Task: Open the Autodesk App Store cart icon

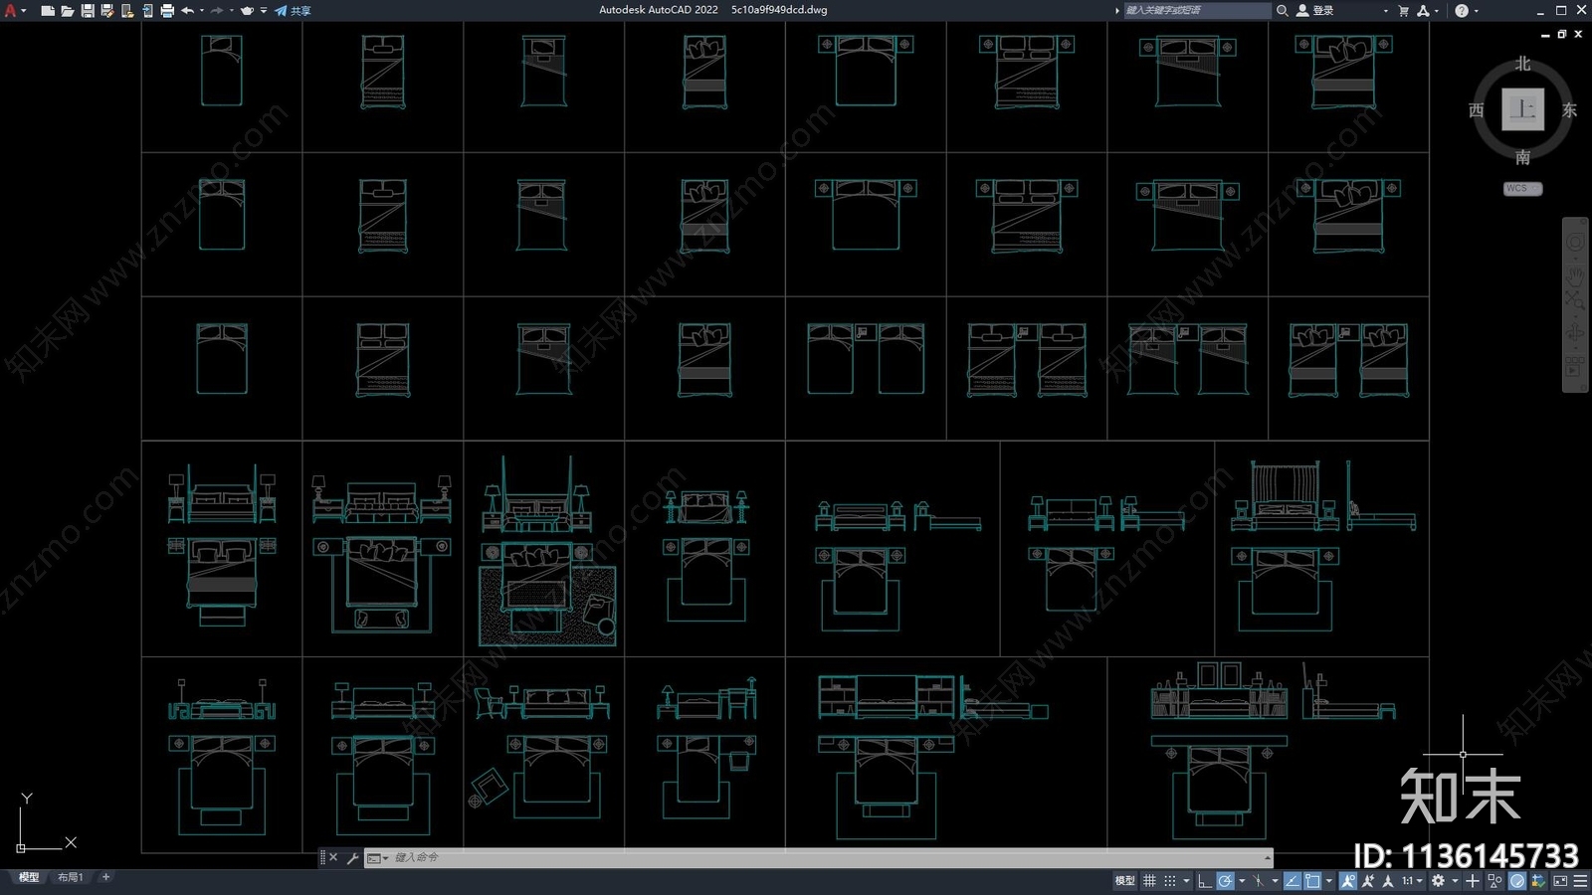Action: (x=1403, y=11)
